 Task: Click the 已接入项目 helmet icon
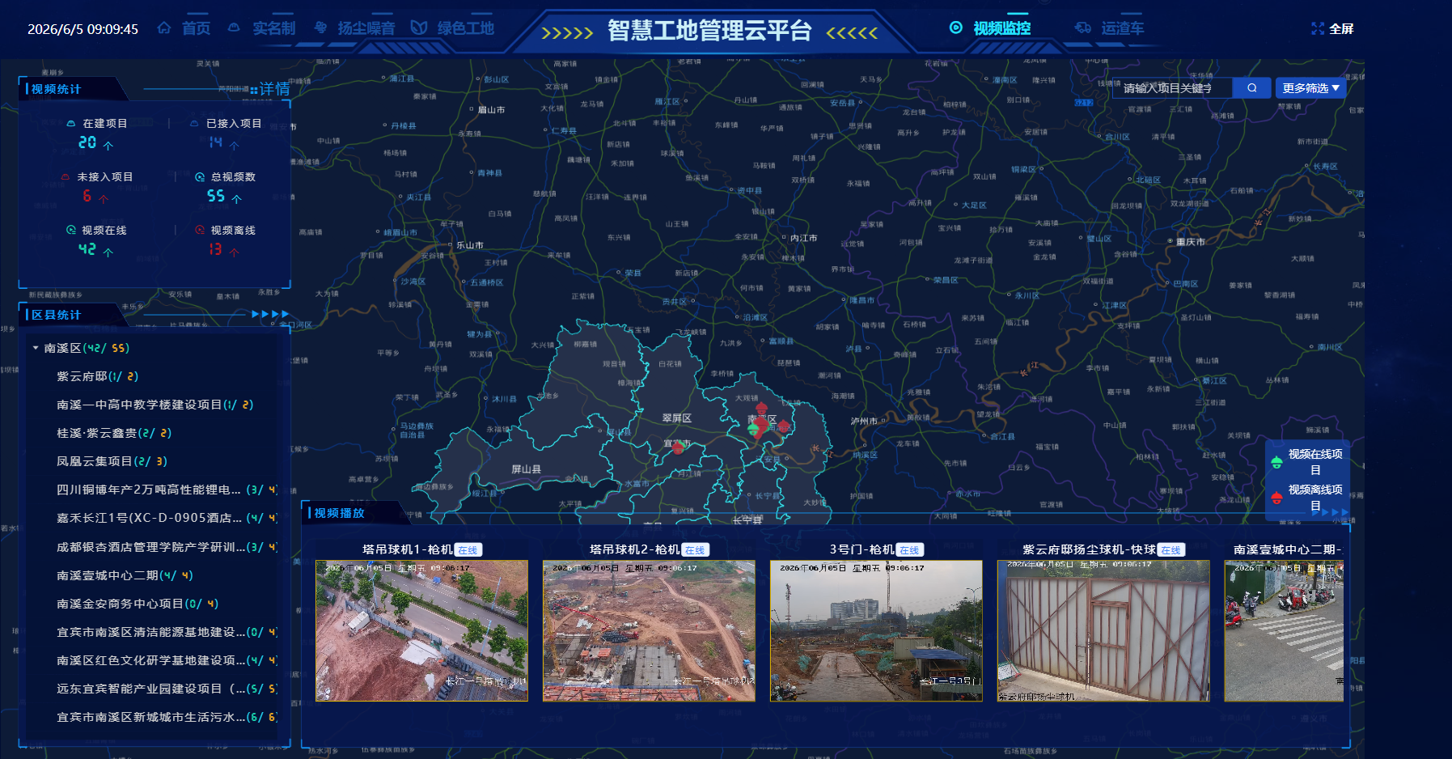[x=194, y=124]
